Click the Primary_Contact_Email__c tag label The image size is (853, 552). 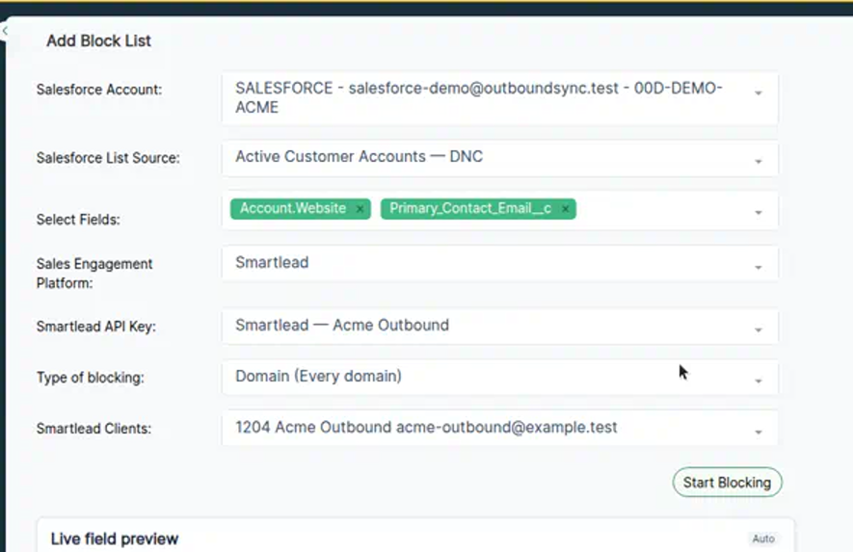pos(470,208)
